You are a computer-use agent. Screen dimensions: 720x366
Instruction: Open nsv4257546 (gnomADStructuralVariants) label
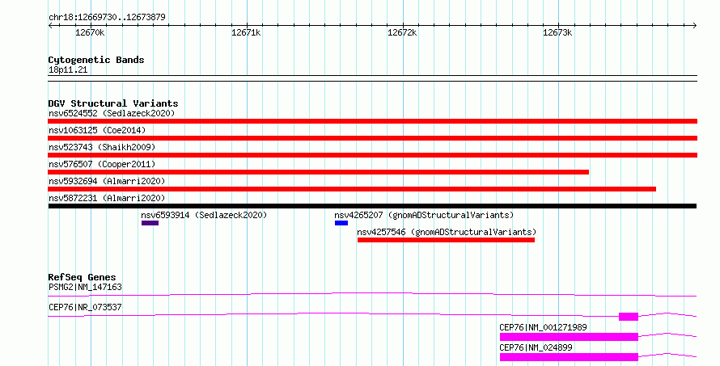click(x=447, y=232)
